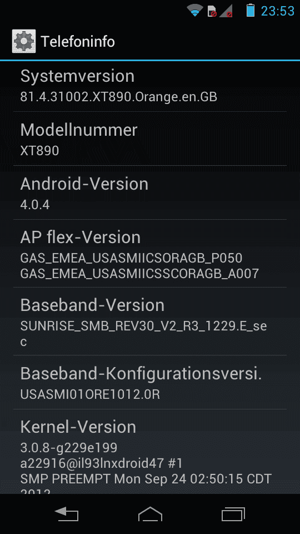
Task: Tap the battery status icon
Action: click(251, 10)
